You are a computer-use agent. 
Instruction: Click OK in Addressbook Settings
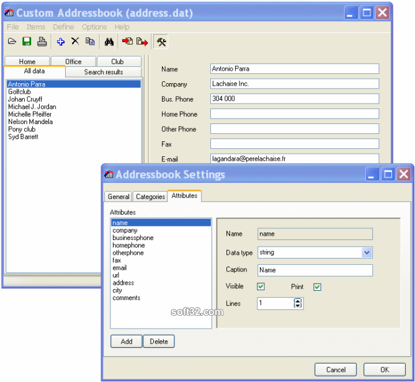[385, 370]
